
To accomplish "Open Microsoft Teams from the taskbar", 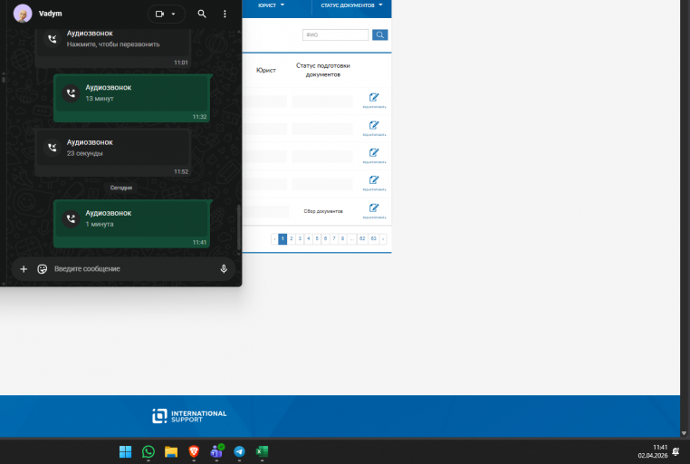I will [216, 451].
